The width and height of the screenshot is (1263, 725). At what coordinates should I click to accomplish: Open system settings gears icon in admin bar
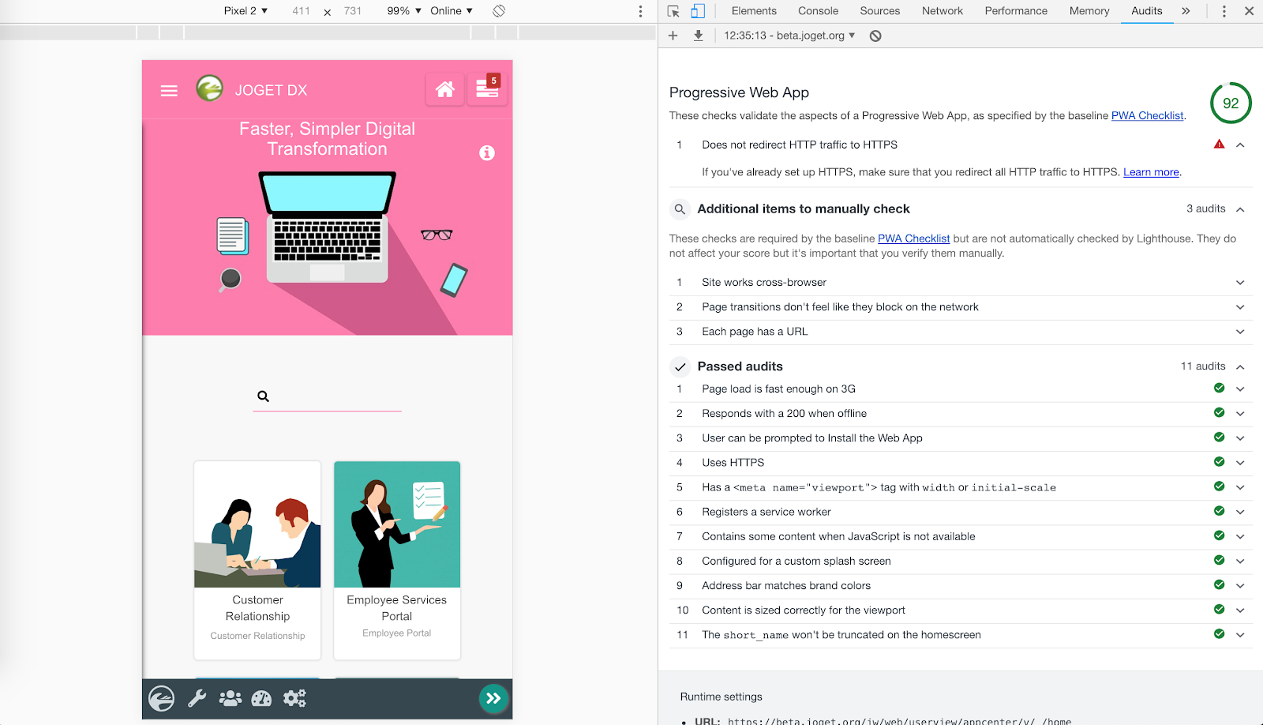294,698
